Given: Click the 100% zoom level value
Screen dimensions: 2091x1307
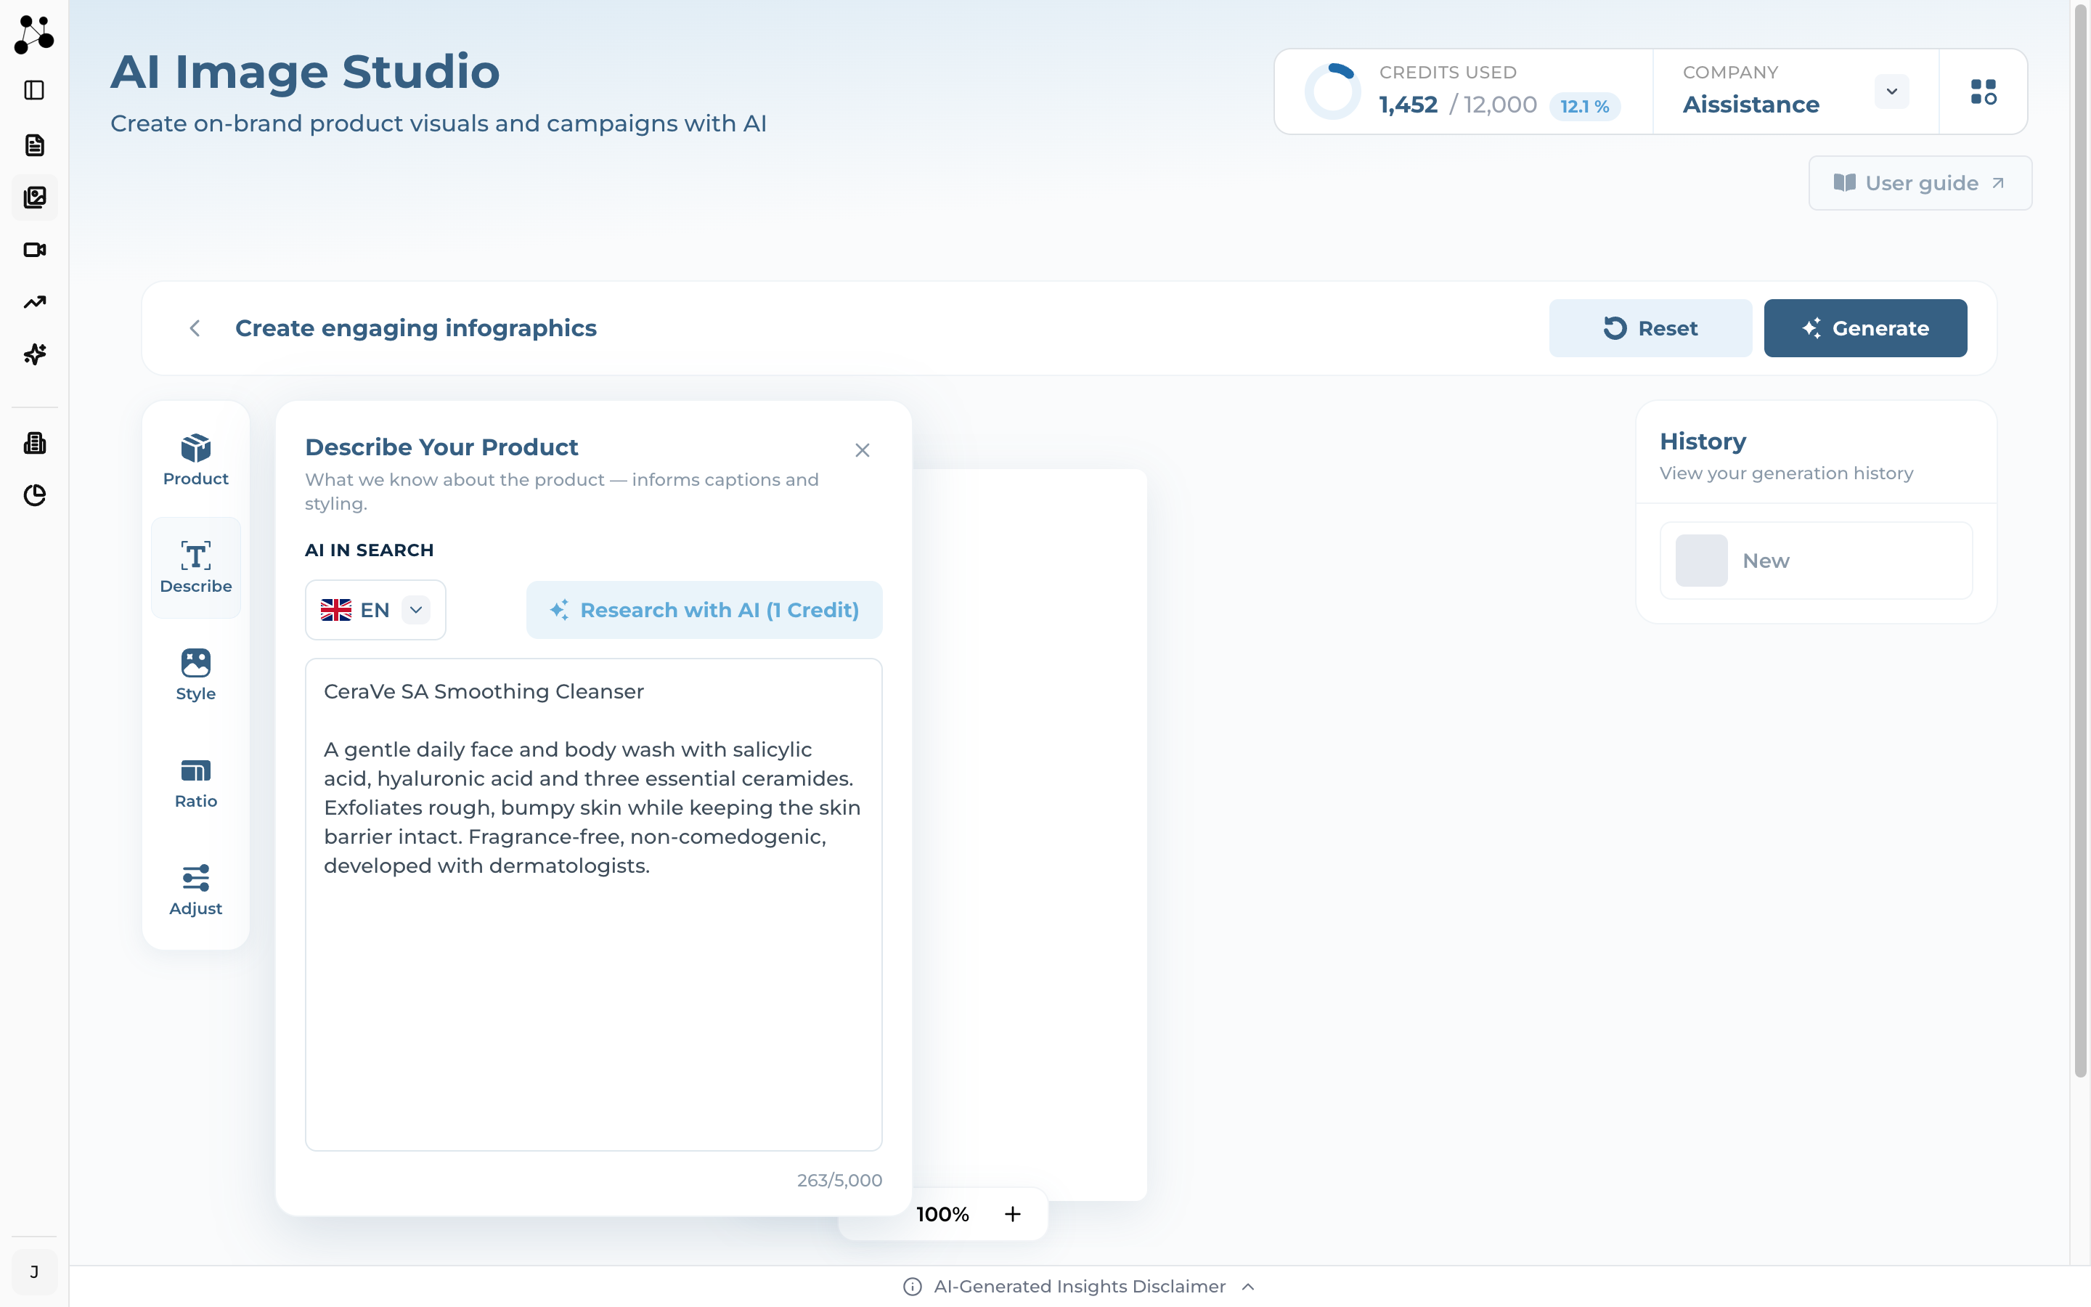Looking at the screenshot, I should click(x=942, y=1215).
